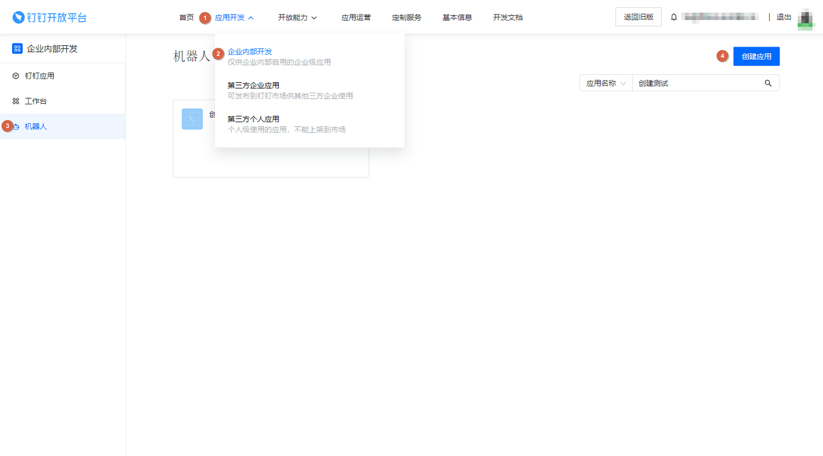The image size is (823, 456).
Task: Click the 工作台 icon in sidebar
Action: tap(16, 101)
